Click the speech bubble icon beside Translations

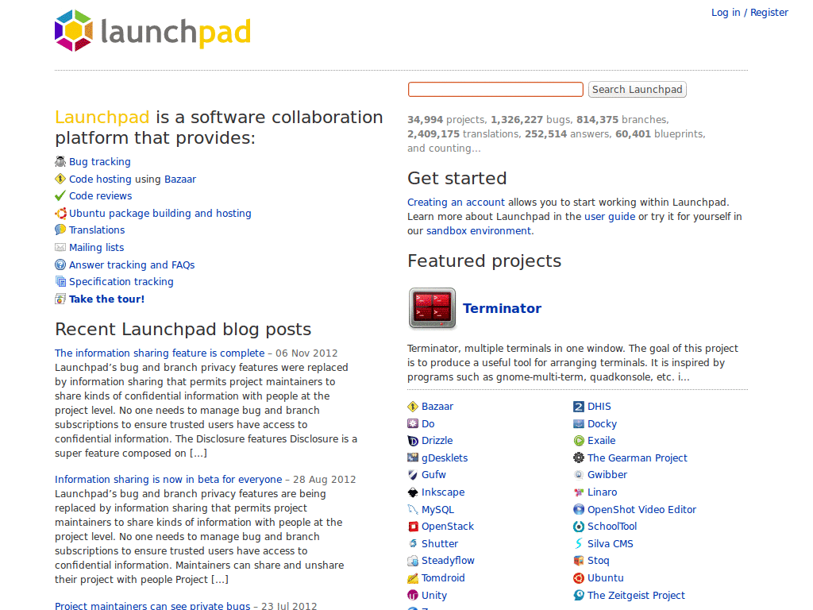60,230
